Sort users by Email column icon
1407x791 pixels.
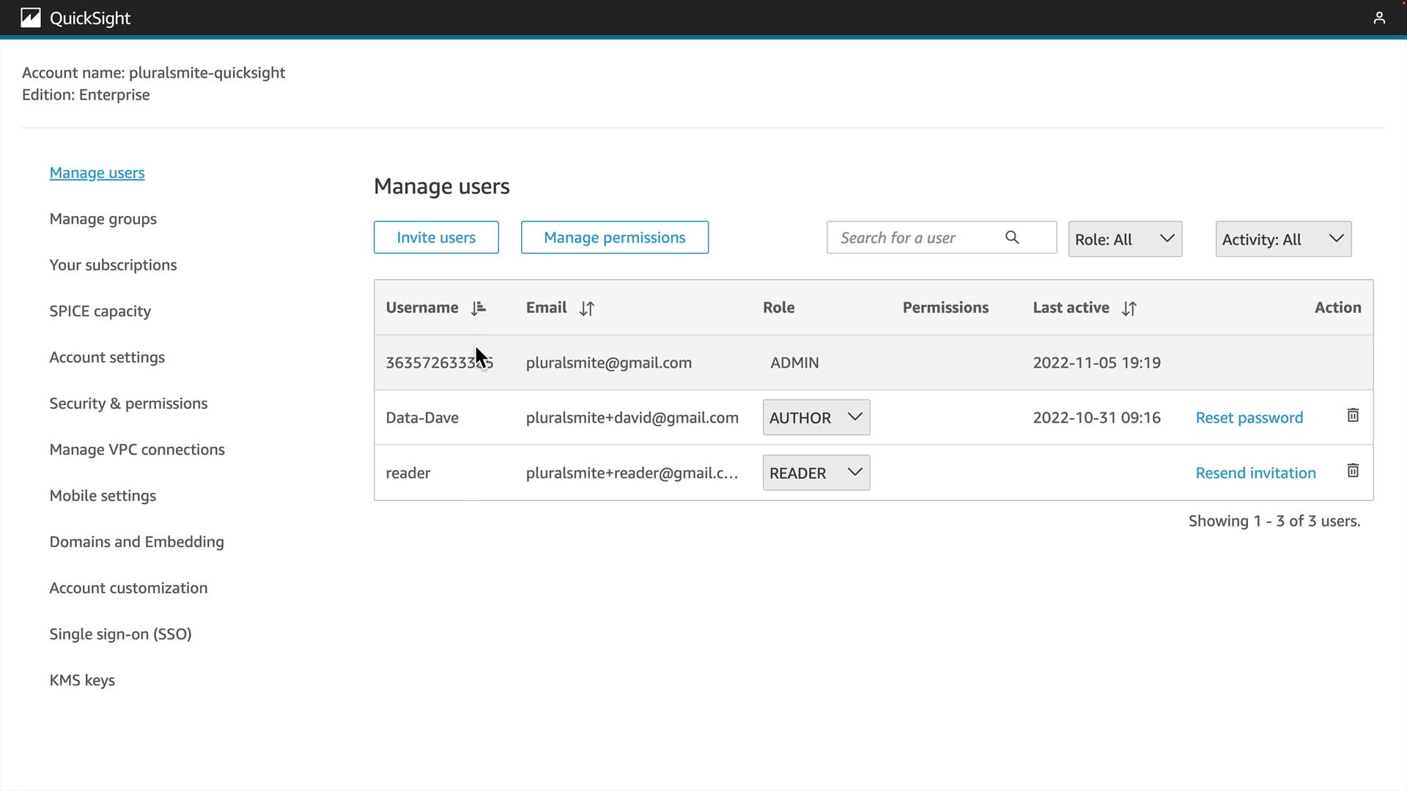click(x=586, y=308)
